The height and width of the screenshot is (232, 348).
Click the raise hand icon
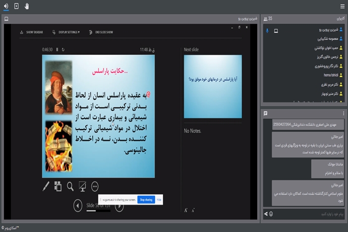pos(27,6)
